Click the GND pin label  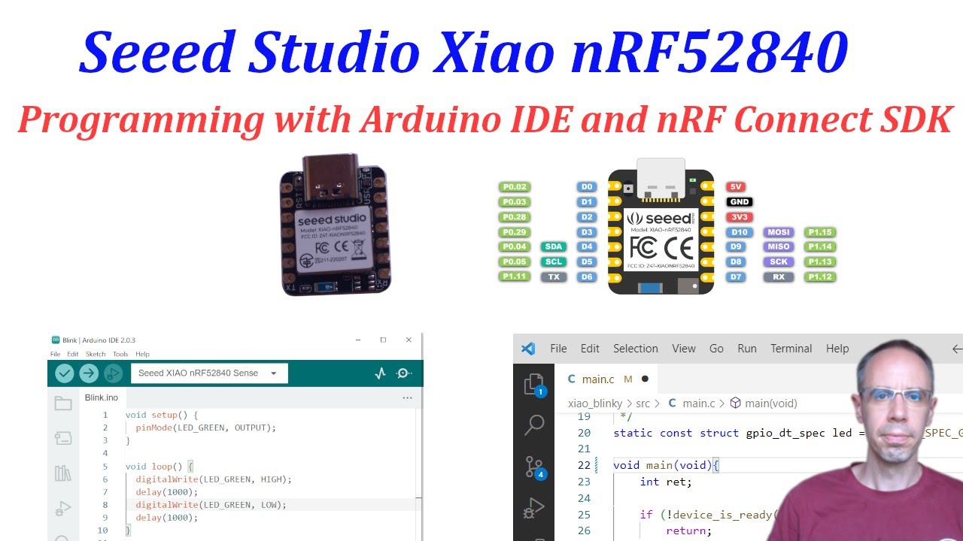click(740, 202)
